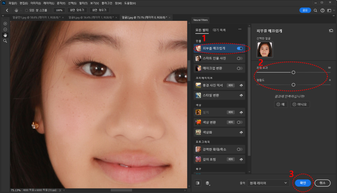
Task: Reset filter parameters with the undo arrow icon
Action: pyautogui.click(x=331, y=31)
